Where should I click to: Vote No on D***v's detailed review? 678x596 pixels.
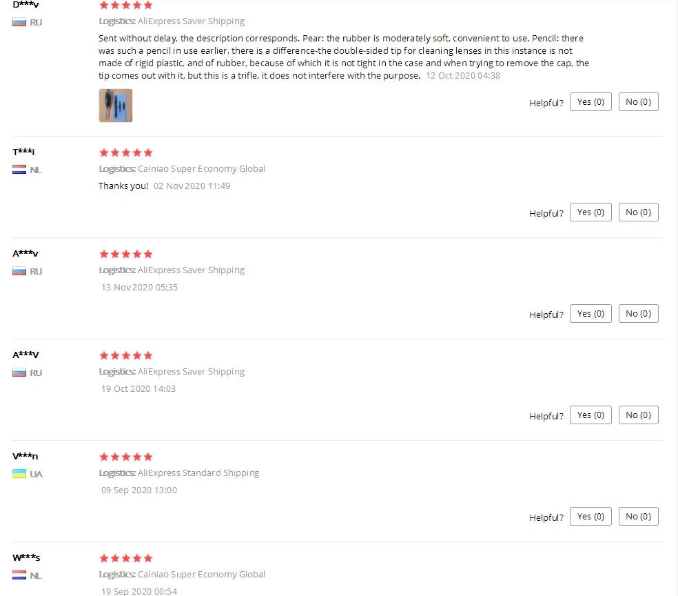click(638, 101)
